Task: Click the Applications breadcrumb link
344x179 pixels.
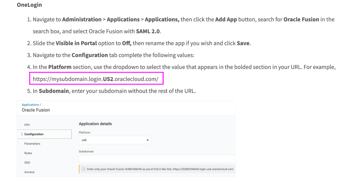Action: tap(30, 105)
